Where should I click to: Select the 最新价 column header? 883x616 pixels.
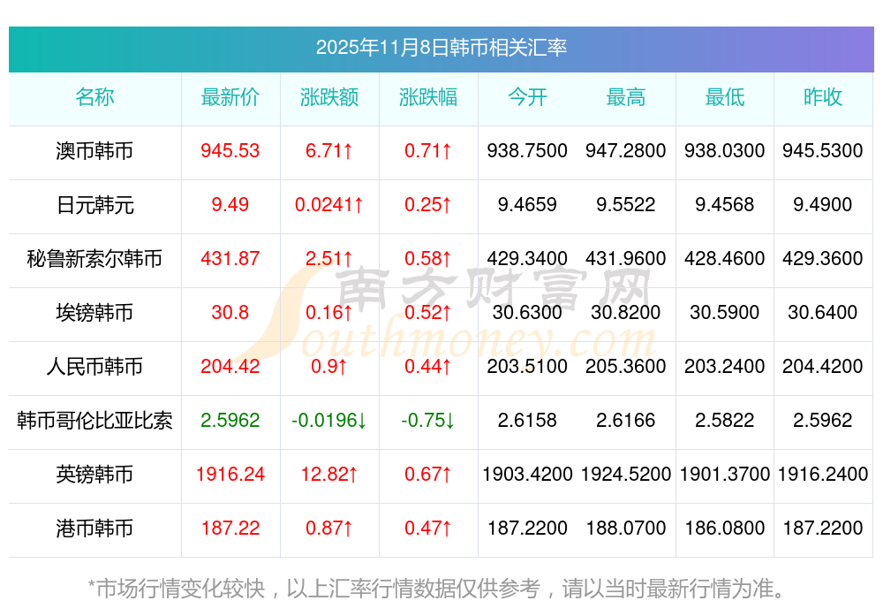click(x=230, y=97)
